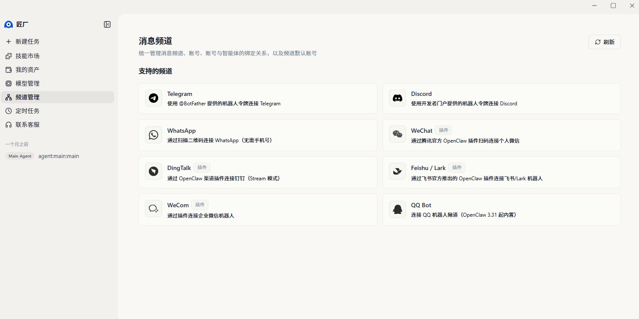Viewport: 639px width, 319px height.
Task: Click the 一个月之前 group label
Action: 17,144
